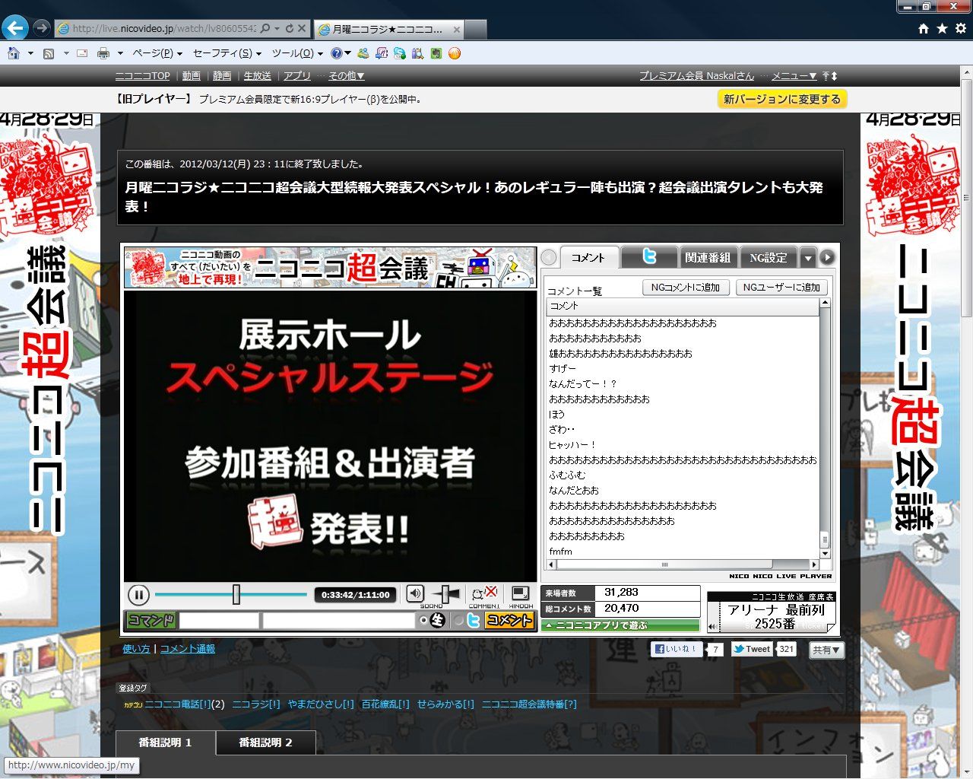Click the green Evernote toolbar extension icon
This screenshot has height=779, width=973.
click(436, 53)
